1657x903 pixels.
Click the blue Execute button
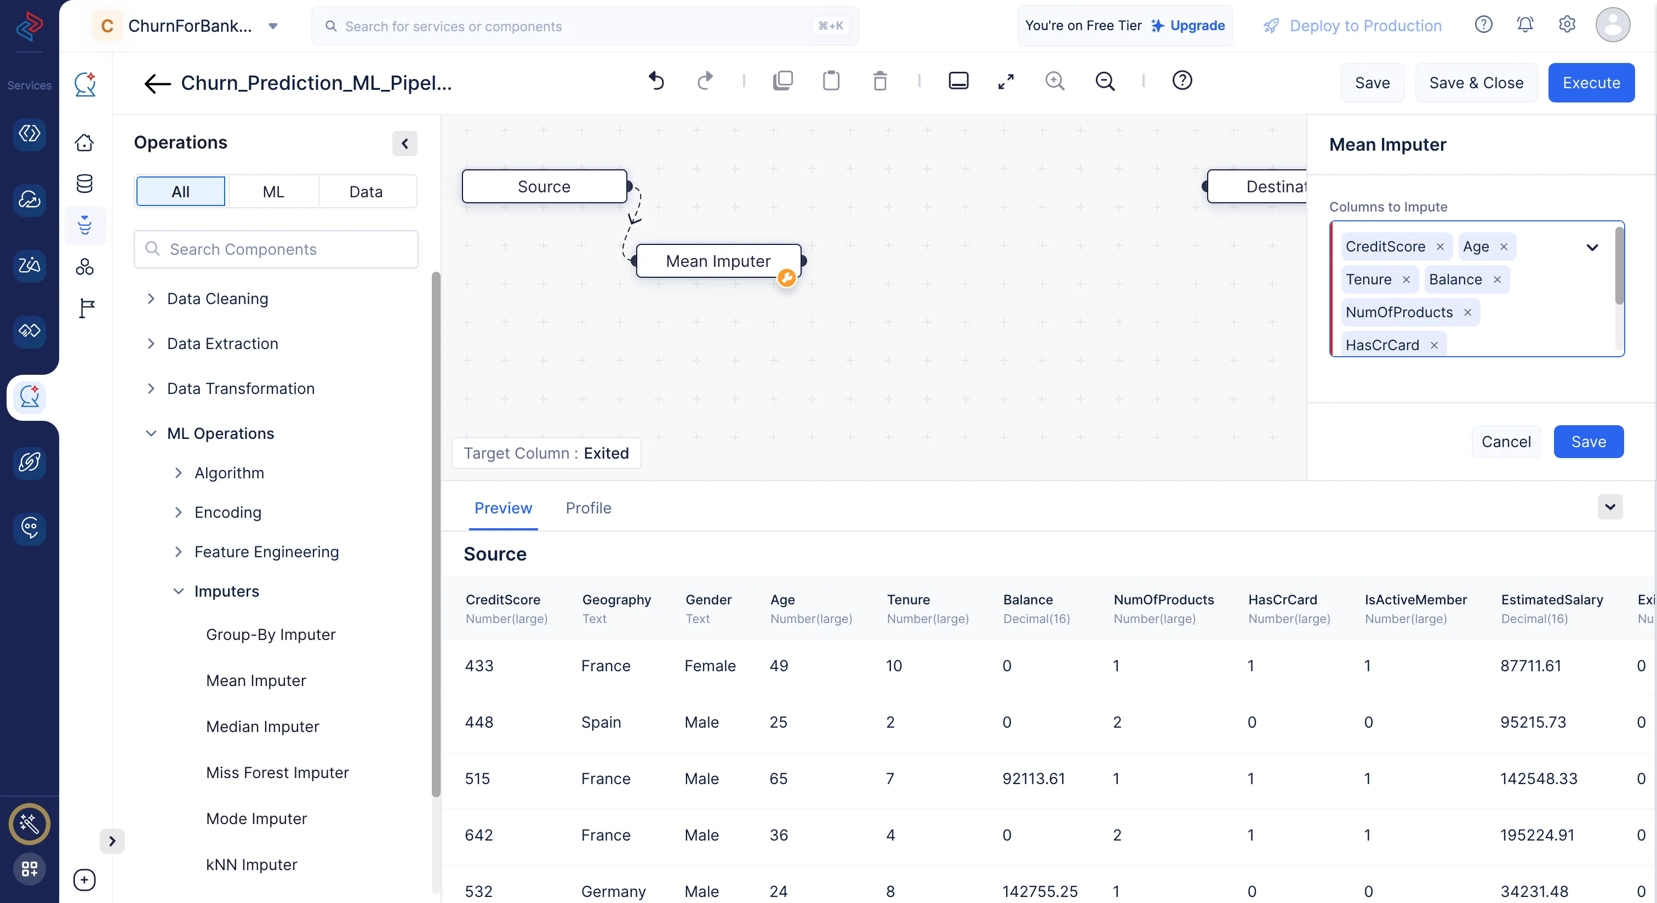pos(1591,83)
